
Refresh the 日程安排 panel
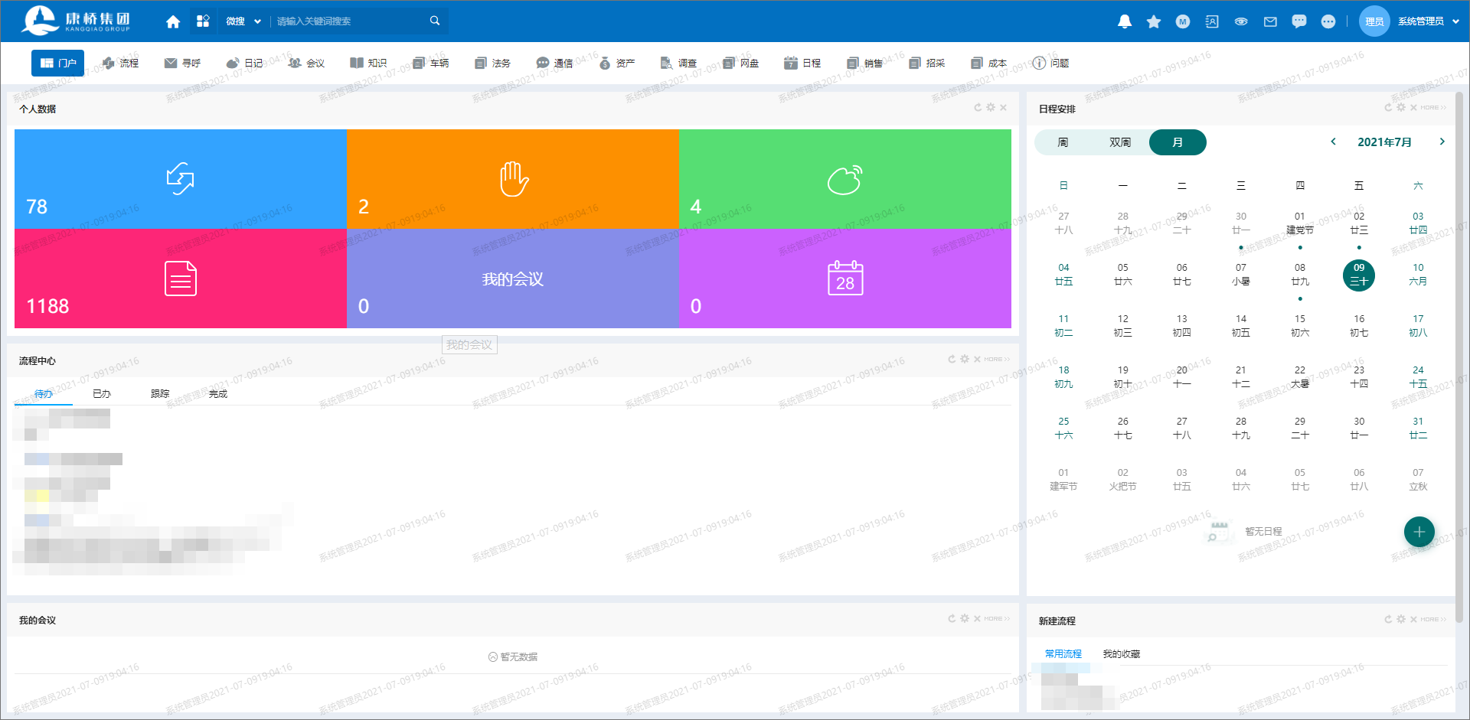[1388, 107]
